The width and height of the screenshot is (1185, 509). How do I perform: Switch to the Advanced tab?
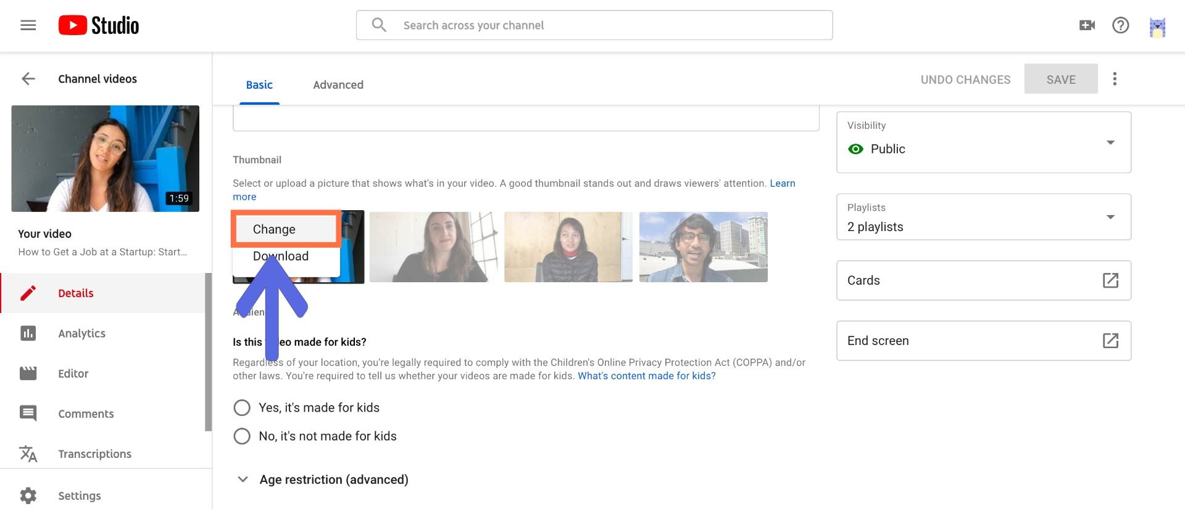tap(338, 85)
